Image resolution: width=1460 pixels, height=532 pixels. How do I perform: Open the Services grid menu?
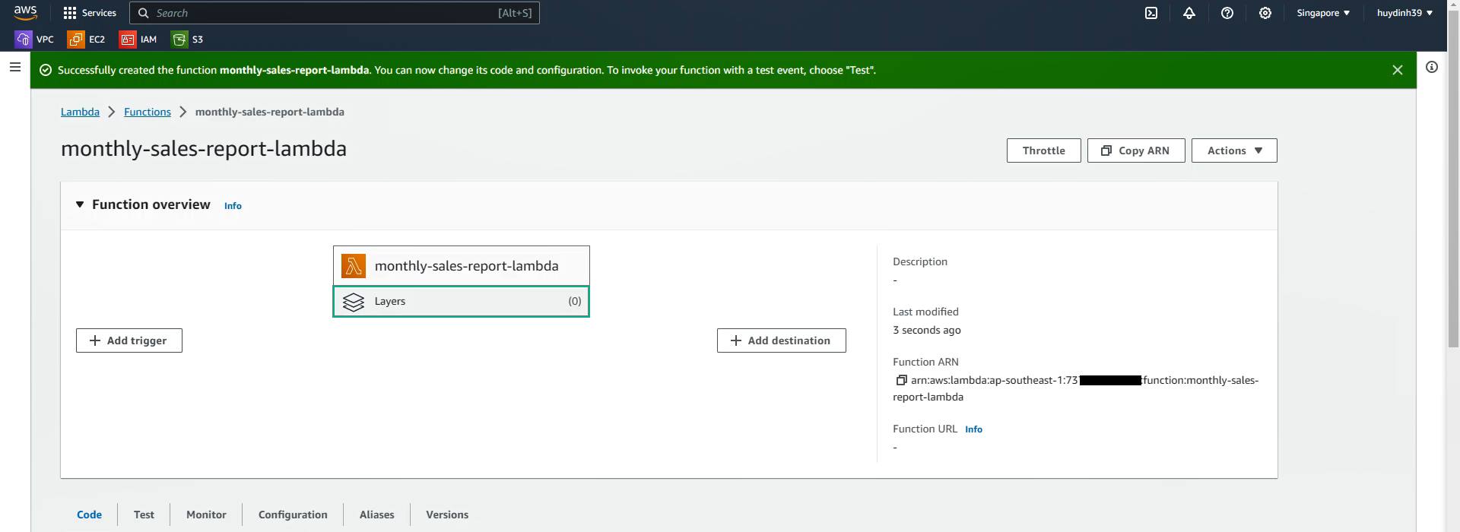point(90,13)
